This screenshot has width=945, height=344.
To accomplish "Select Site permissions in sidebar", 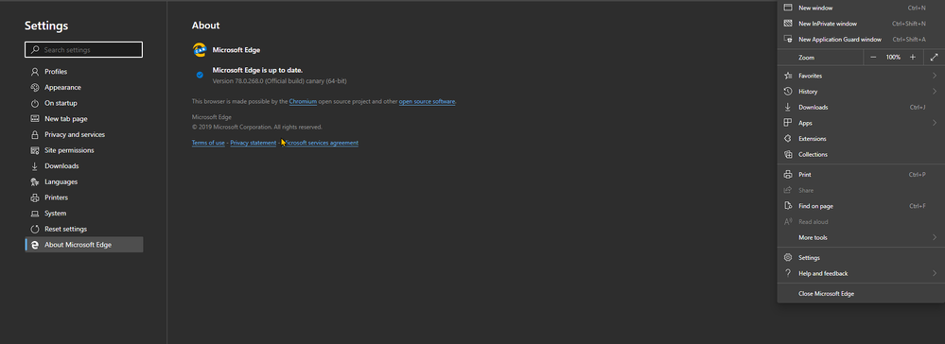I will click(x=84, y=150).
